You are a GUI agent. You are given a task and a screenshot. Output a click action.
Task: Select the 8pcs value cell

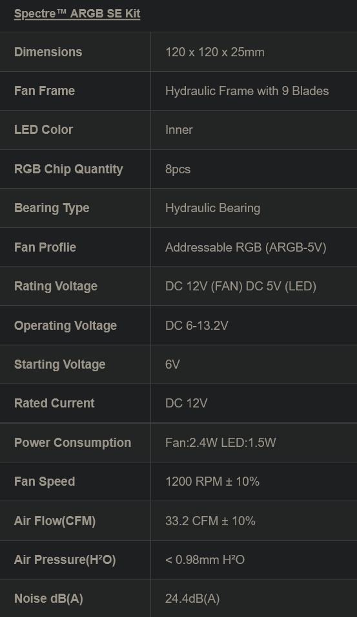(x=254, y=169)
